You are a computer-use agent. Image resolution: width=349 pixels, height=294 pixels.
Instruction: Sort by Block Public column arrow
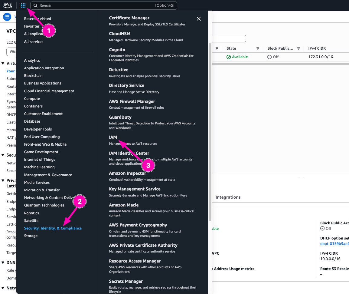(x=298, y=48)
